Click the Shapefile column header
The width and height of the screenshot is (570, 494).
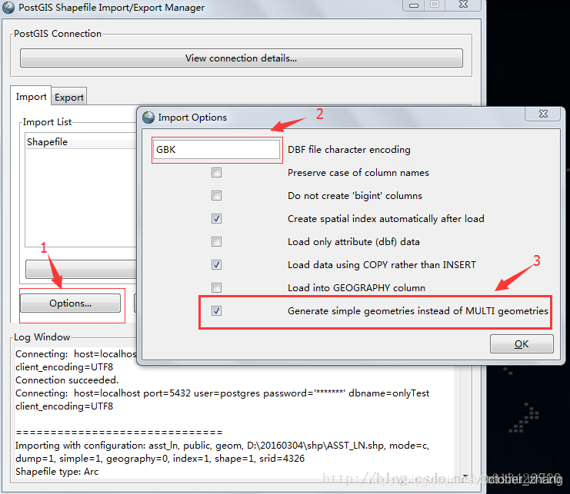pyautogui.click(x=81, y=141)
